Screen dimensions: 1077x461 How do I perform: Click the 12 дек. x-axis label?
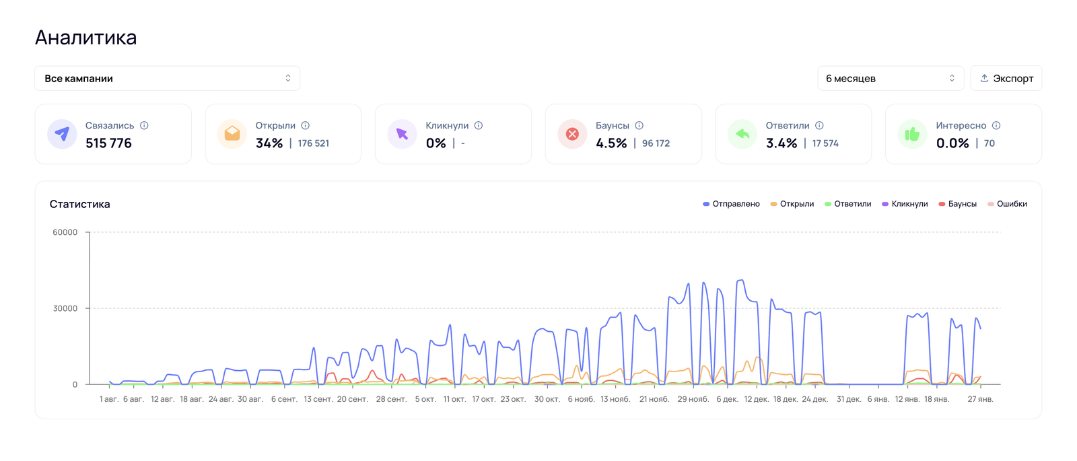(x=757, y=399)
